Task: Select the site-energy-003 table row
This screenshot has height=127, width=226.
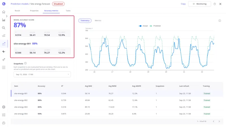Action: pos(117,107)
